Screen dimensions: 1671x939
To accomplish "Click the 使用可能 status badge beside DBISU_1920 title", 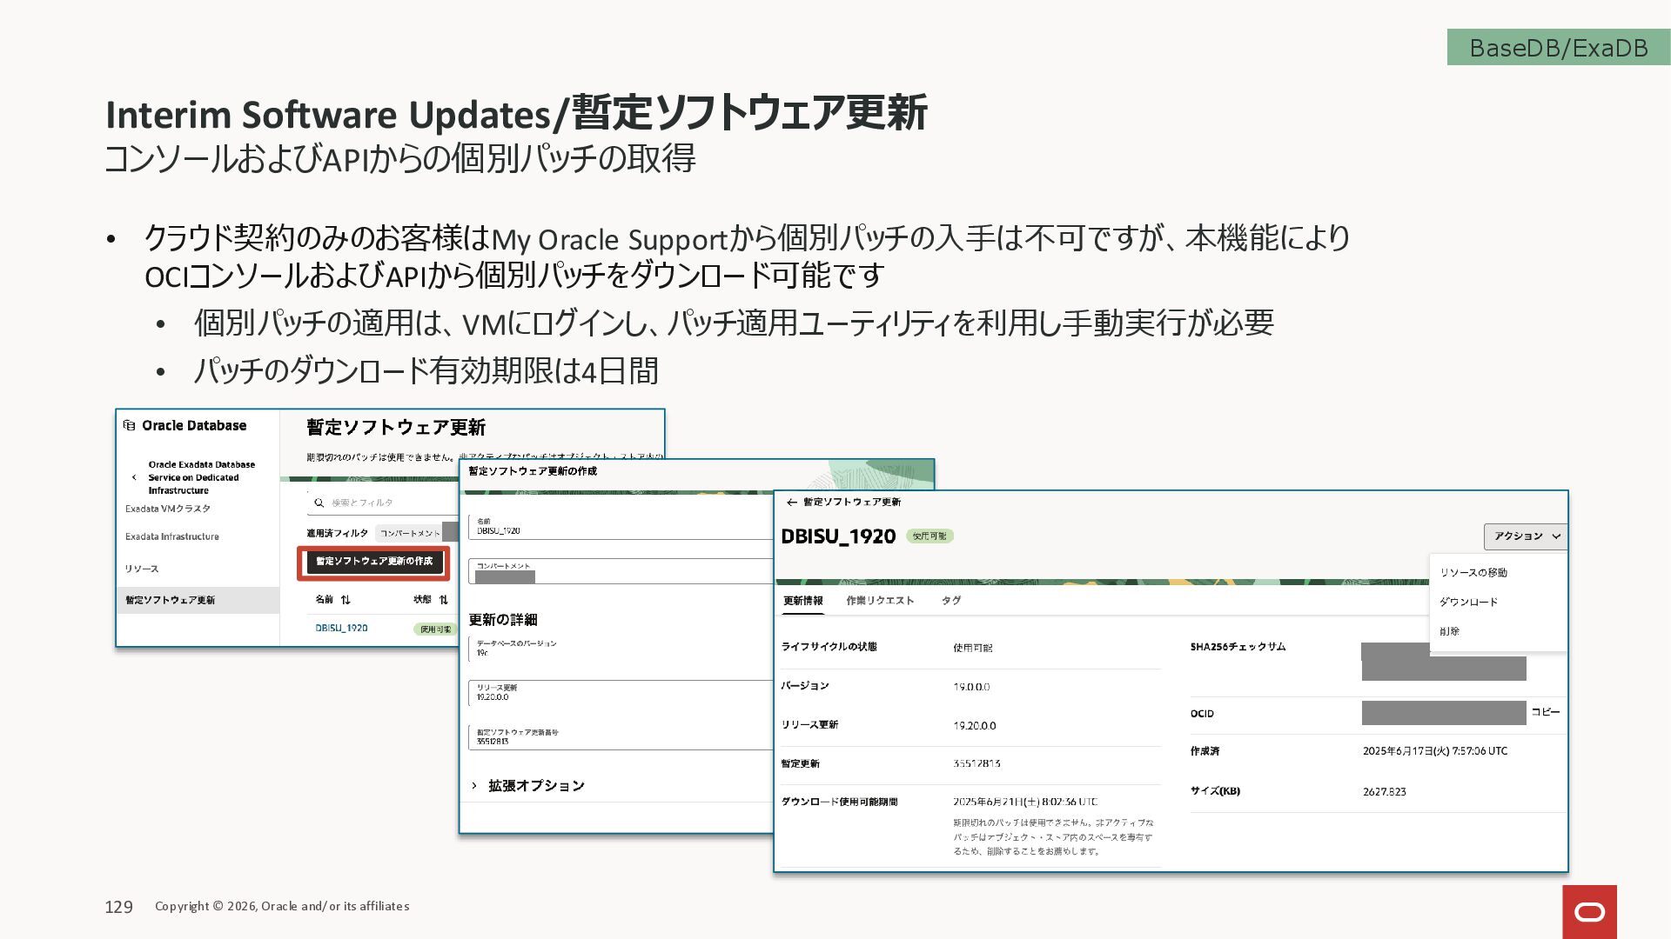I will pos(929,536).
